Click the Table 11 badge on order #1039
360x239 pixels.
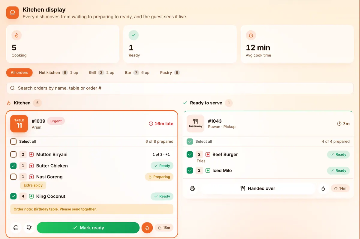point(19,124)
